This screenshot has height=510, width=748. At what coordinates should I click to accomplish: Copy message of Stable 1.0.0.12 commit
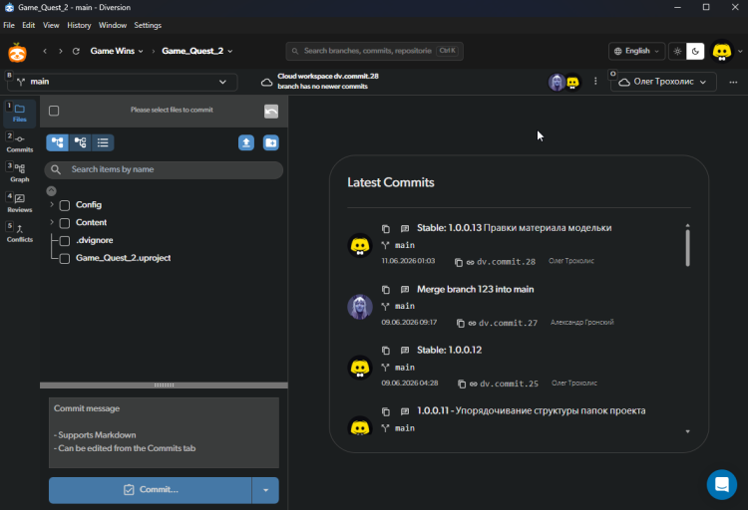pyautogui.click(x=385, y=351)
